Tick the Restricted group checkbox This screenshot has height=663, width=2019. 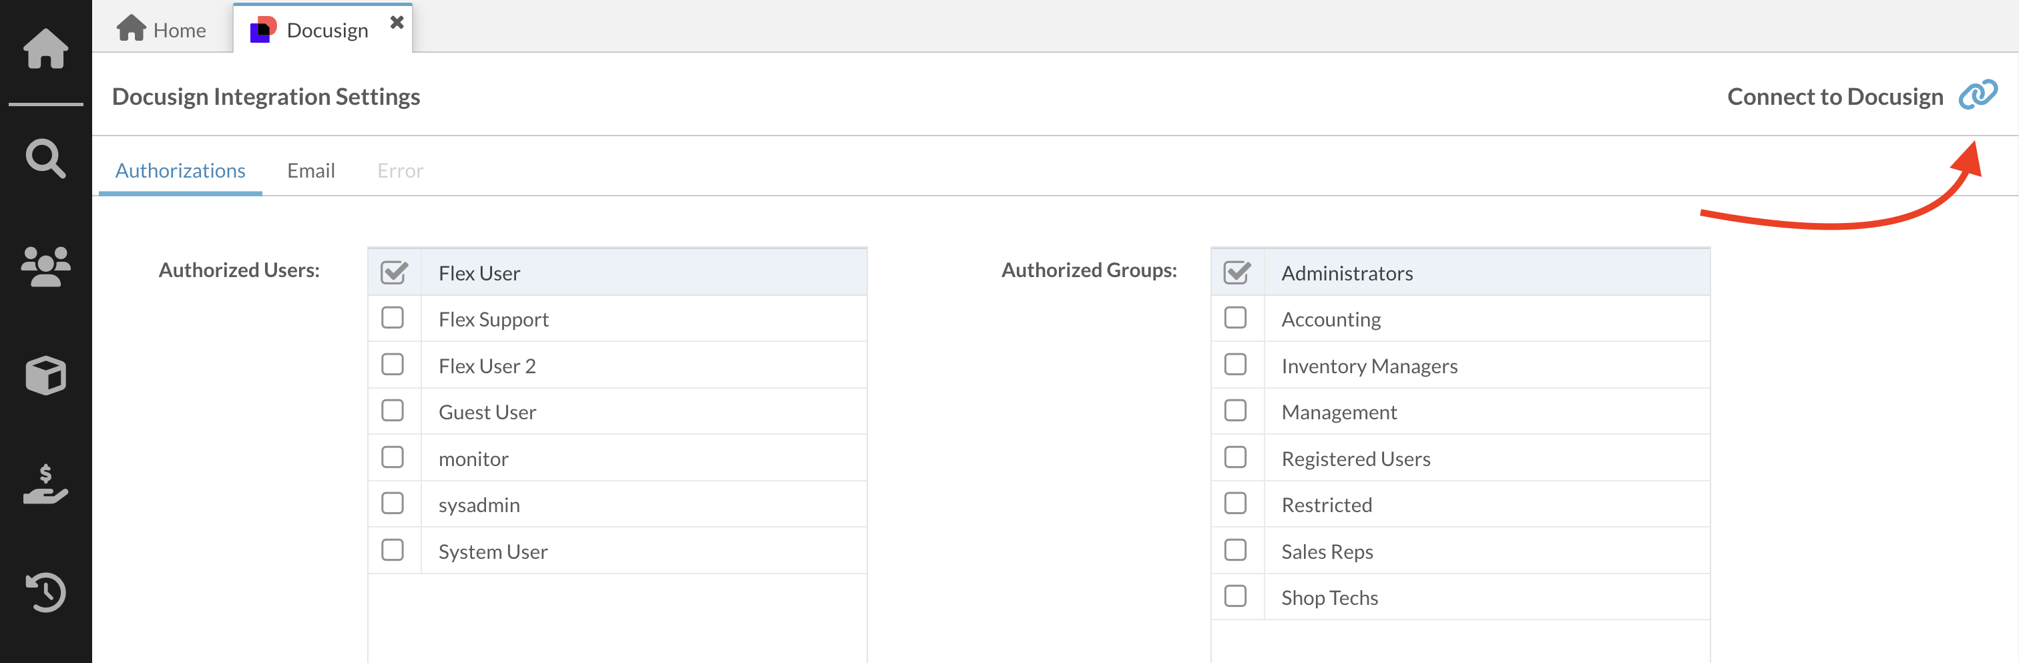coord(1235,503)
